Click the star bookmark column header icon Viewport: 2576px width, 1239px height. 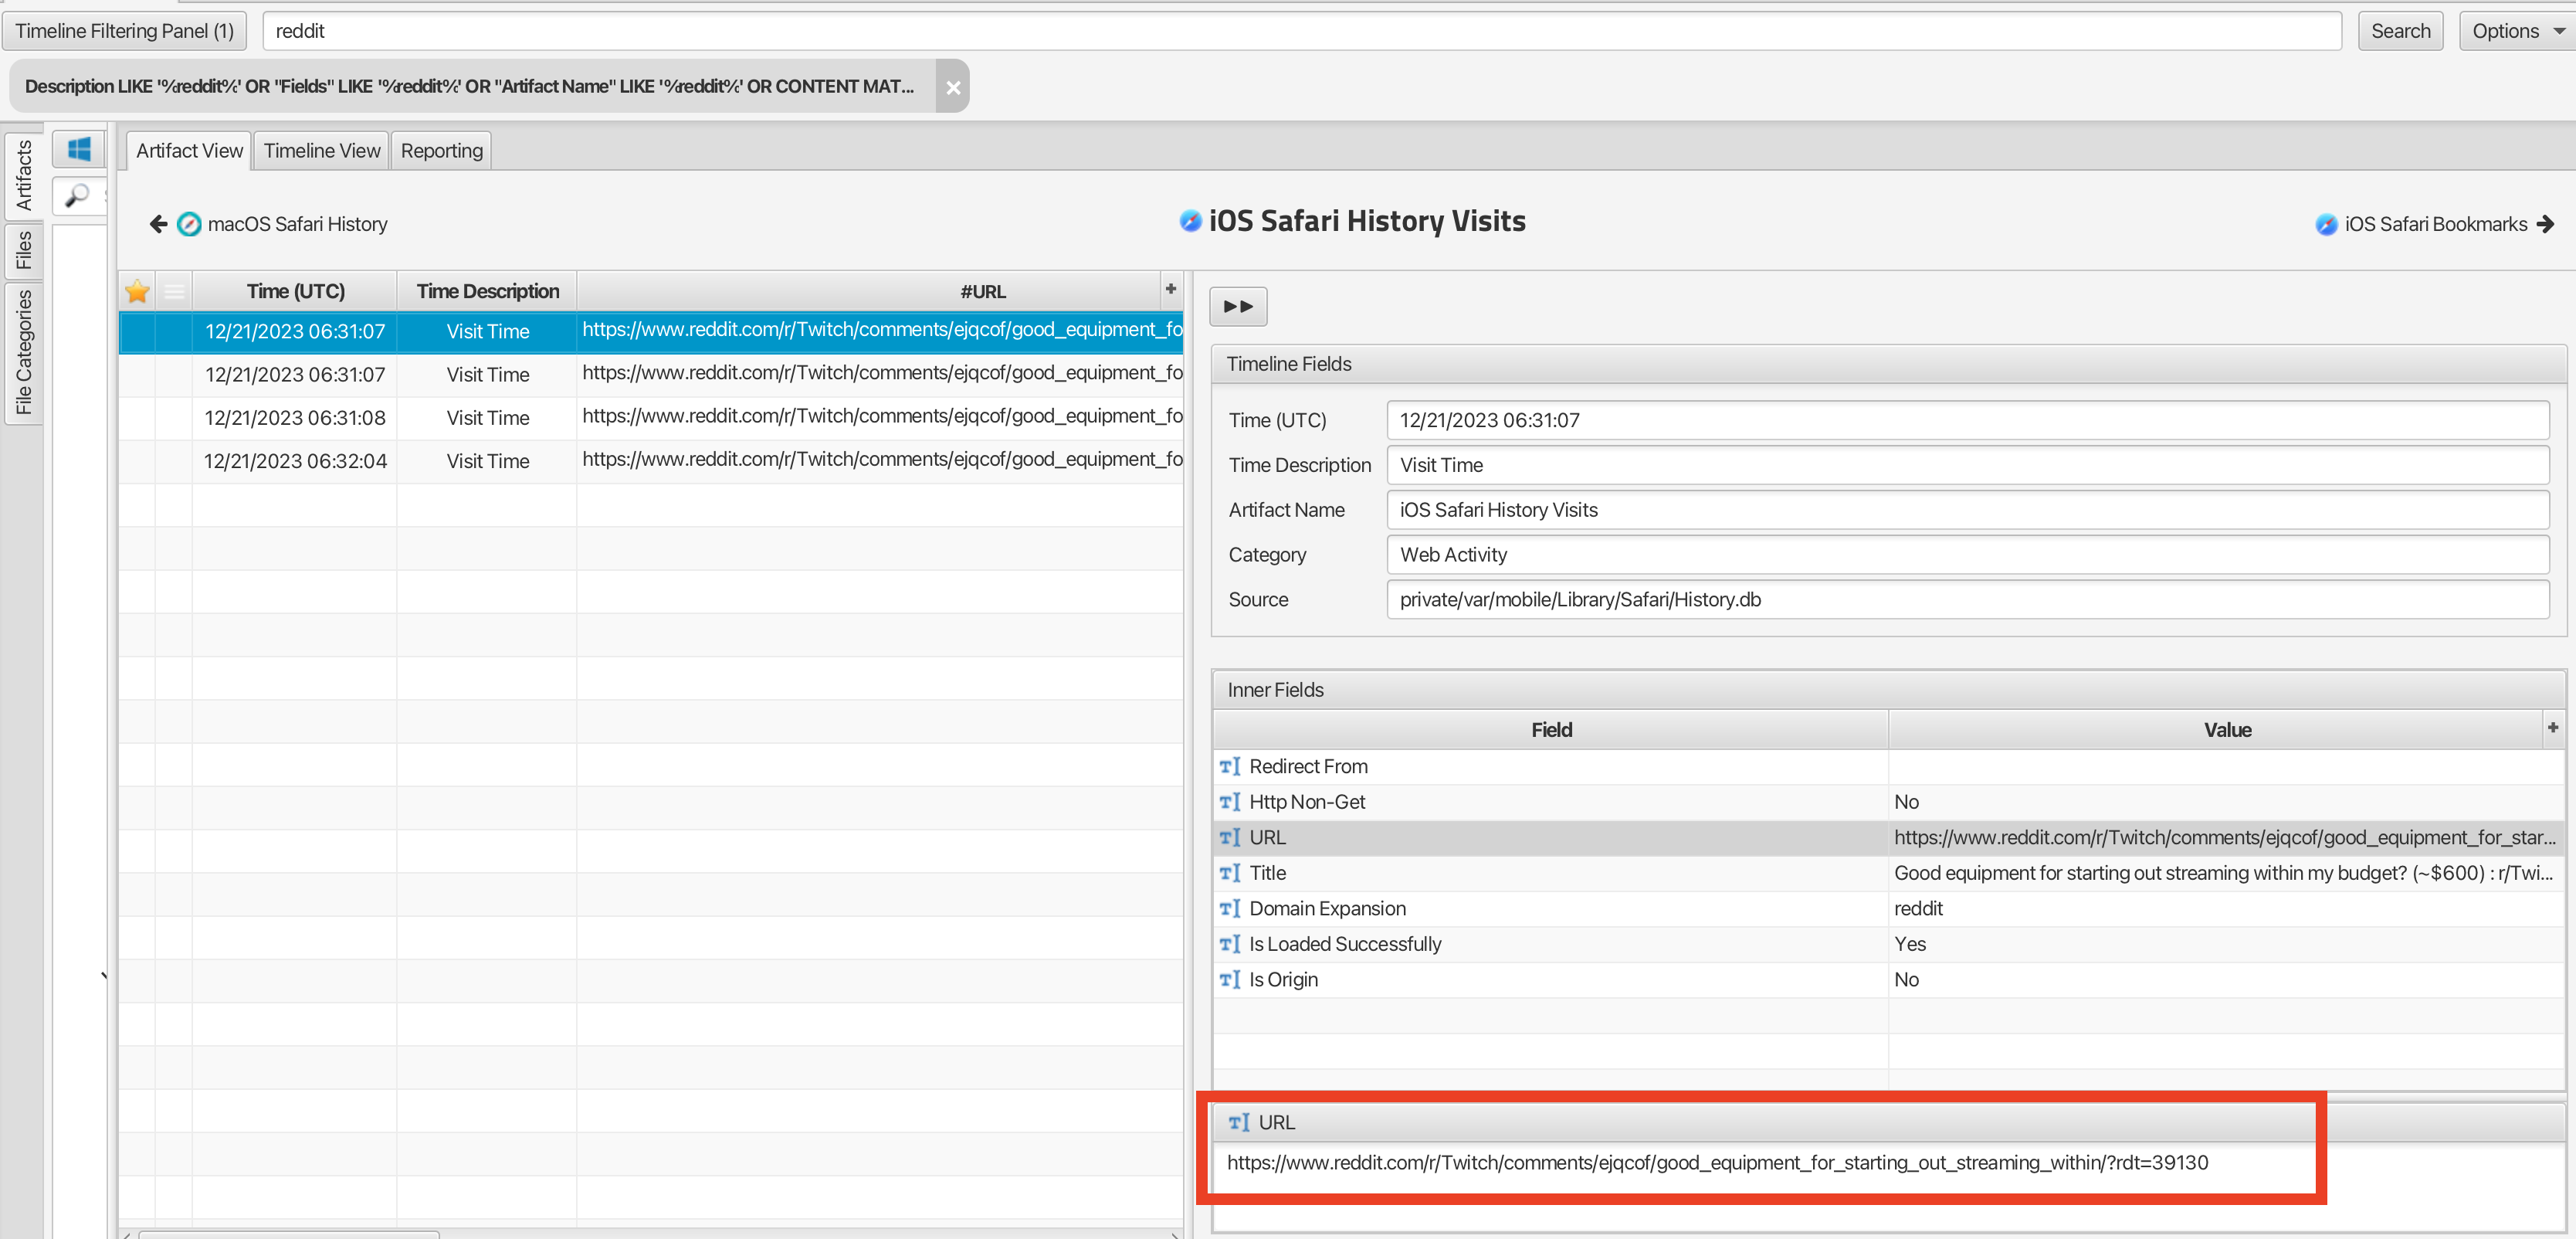(x=137, y=291)
